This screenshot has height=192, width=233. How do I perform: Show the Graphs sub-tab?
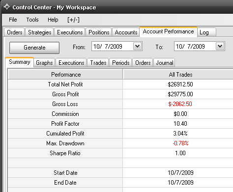click(44, 63)
